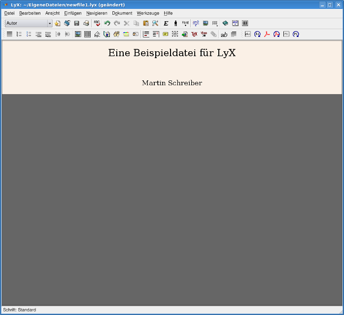344x315 pixels.
Task: Click the scissors cut icon
Action: click(x=127, y=23)
